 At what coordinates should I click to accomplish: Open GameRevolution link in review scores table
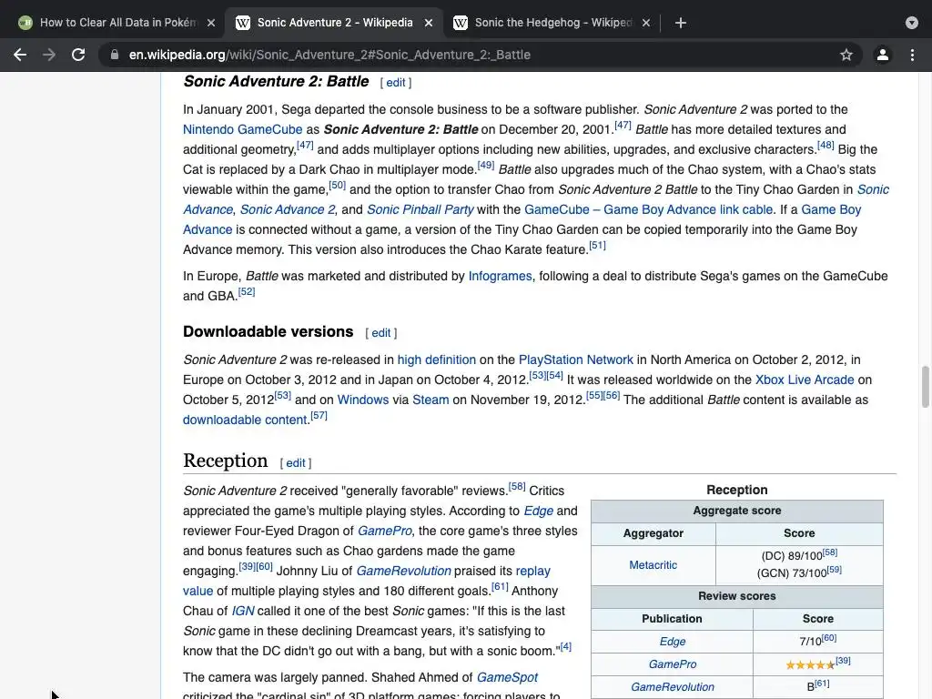point(673,686)
